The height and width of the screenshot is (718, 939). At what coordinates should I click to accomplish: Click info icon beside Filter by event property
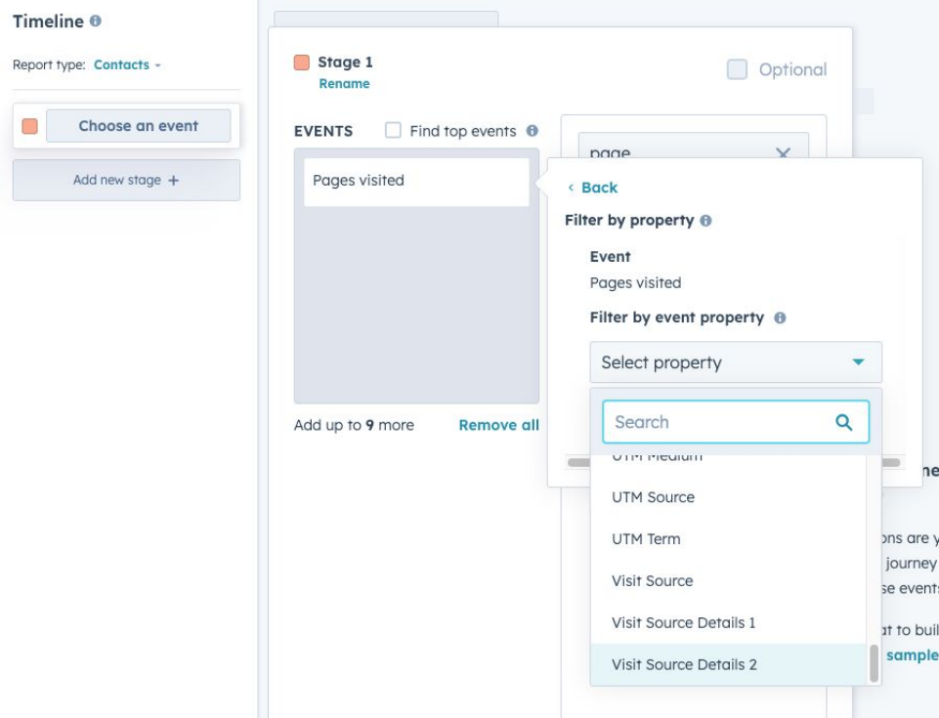click(x=780, y=317)
